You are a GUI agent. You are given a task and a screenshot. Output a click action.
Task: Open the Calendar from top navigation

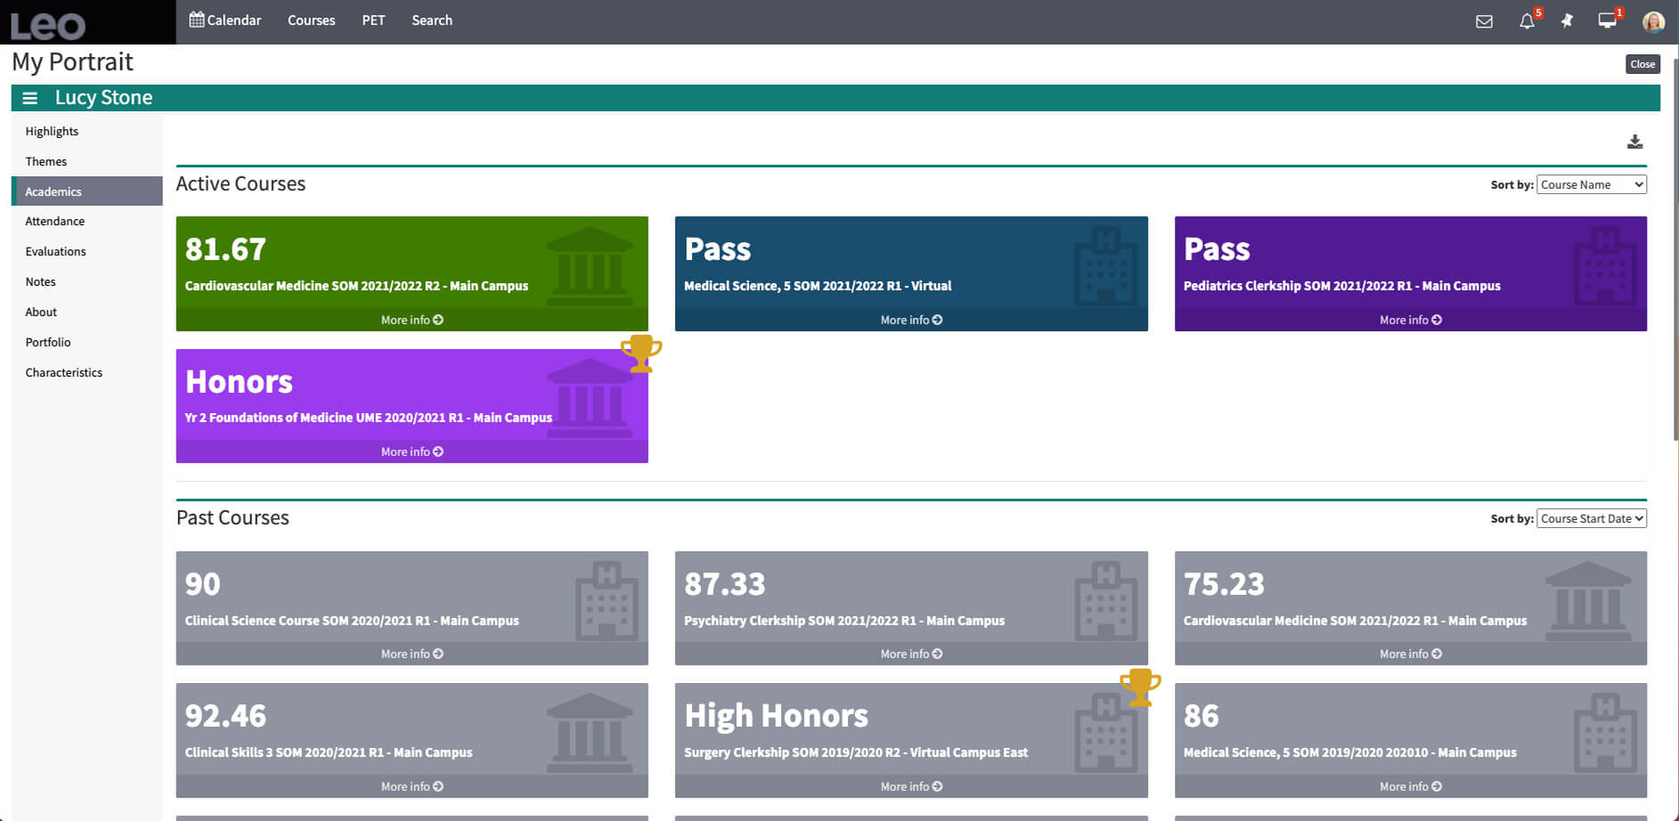(225, 20)
